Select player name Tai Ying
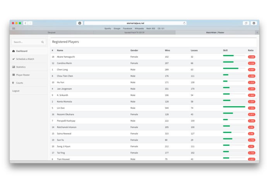269x191 pixels. point(61,153)
